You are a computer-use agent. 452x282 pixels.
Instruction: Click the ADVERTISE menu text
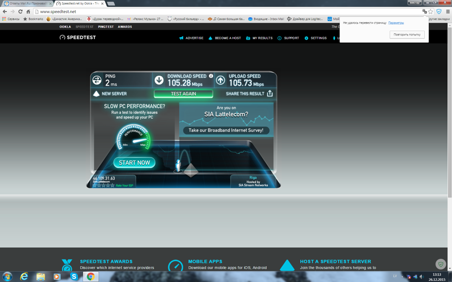pos(194,38)
